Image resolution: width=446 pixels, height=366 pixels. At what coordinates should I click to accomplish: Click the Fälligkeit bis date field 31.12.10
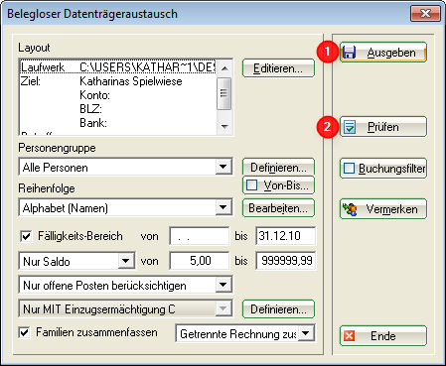tap(286, 236)
